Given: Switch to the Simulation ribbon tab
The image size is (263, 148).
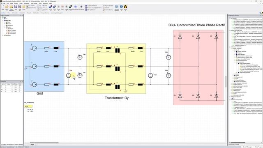Looking at the screenshot, I should (22, 13).
